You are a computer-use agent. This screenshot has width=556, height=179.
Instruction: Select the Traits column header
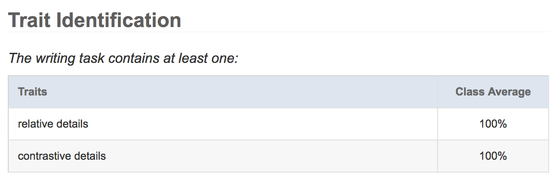click(x=33, y=92)
